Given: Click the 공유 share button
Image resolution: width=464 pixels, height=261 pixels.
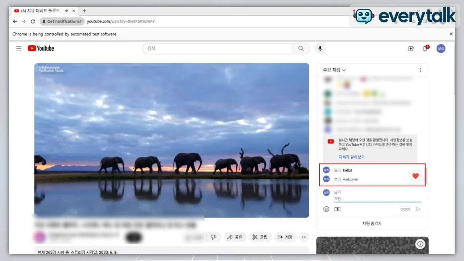Looking at the screenshot, I should click(235, 237).
